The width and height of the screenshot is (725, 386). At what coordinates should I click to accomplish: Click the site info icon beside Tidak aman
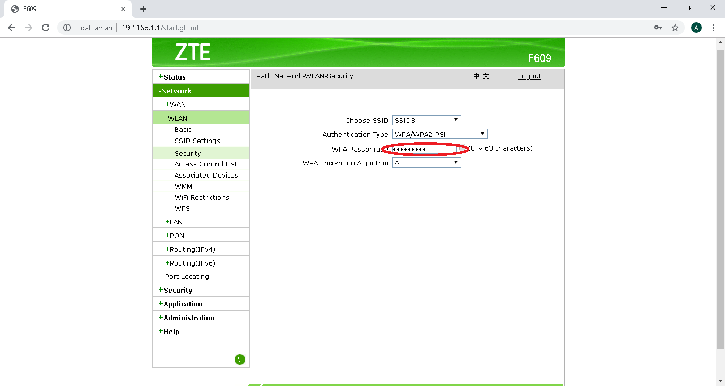tap(67, 28)
